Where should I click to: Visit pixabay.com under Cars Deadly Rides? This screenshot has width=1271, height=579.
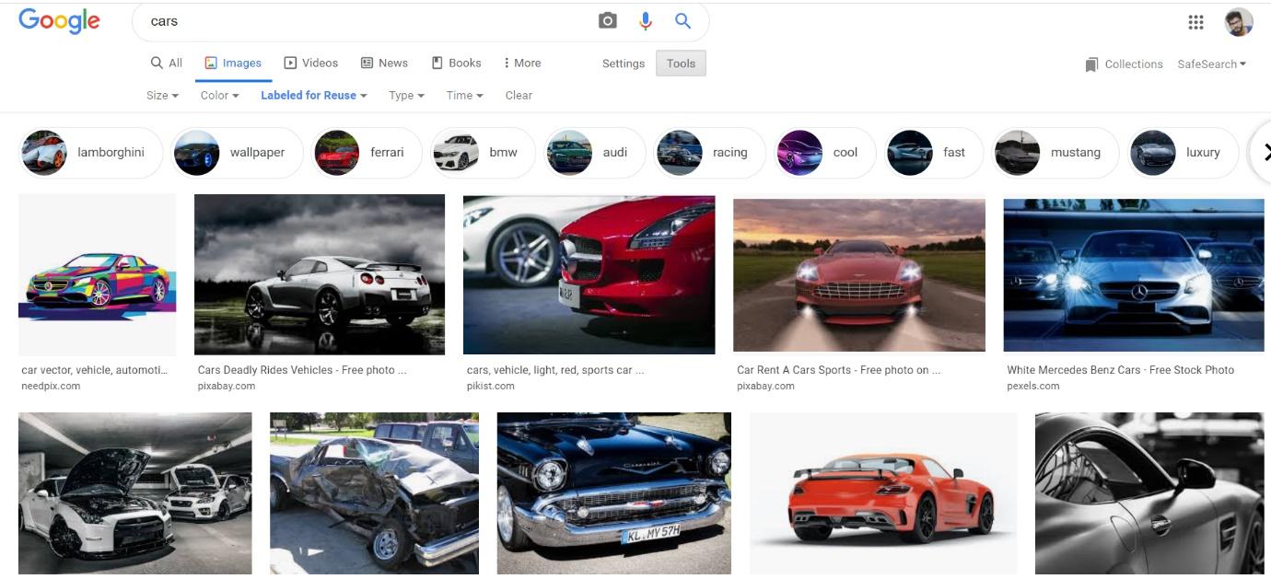(227, 387)
